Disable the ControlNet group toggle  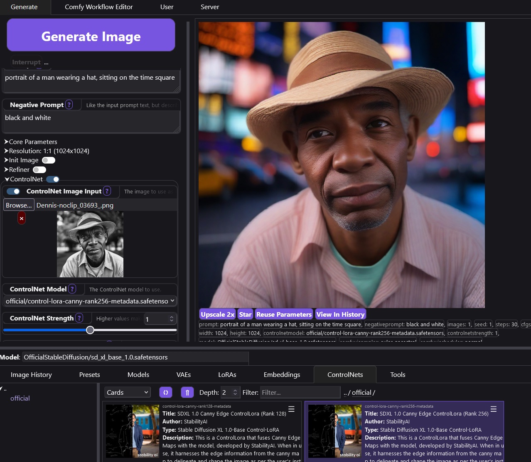click(x=53, y=179)
